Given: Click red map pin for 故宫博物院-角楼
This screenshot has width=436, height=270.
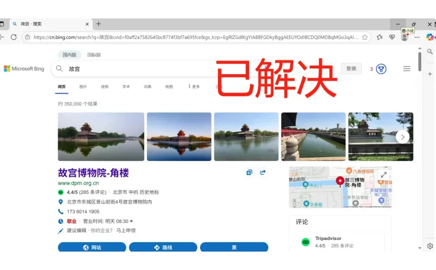Looking at the screenshot, I should (340, 181).
